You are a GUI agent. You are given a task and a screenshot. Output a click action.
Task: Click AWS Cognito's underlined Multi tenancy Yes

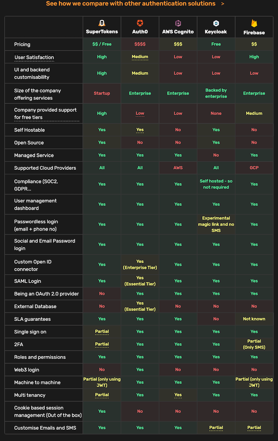pos(178,395)
